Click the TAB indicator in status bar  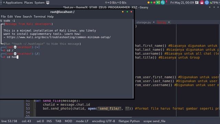[58, 121]
